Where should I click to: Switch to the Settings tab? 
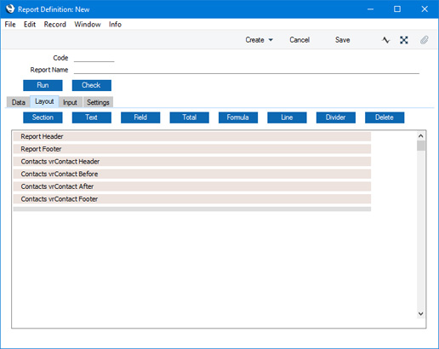pos(98,102)
